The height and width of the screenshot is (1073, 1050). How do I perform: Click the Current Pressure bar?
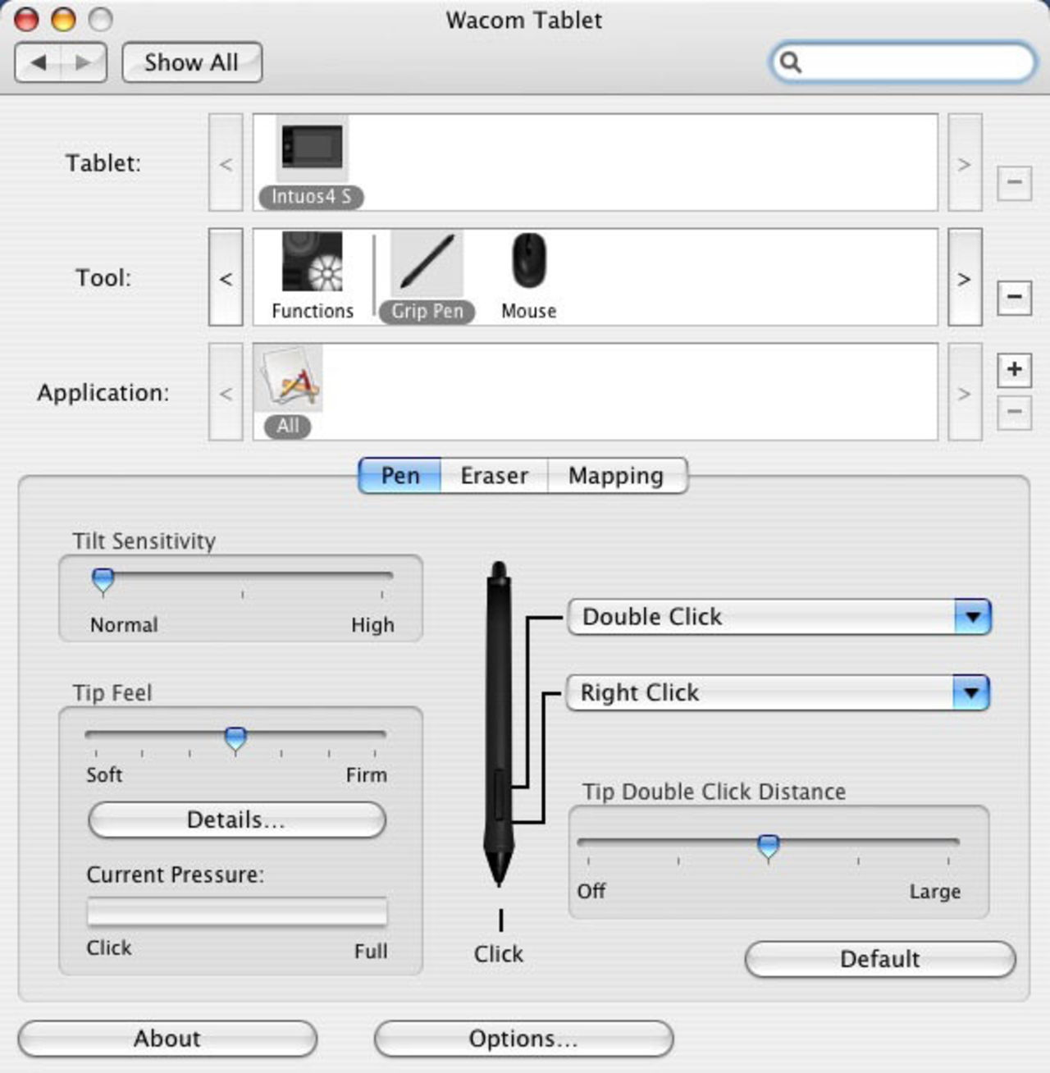click(237, 912)
